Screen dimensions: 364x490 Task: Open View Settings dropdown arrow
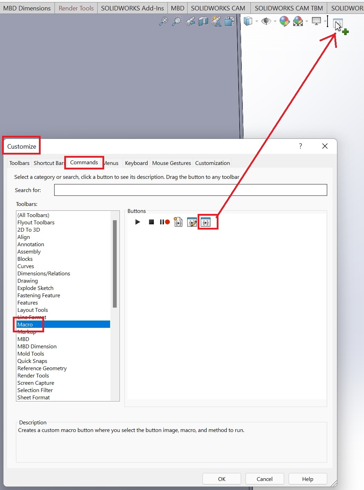coord(325,22)
